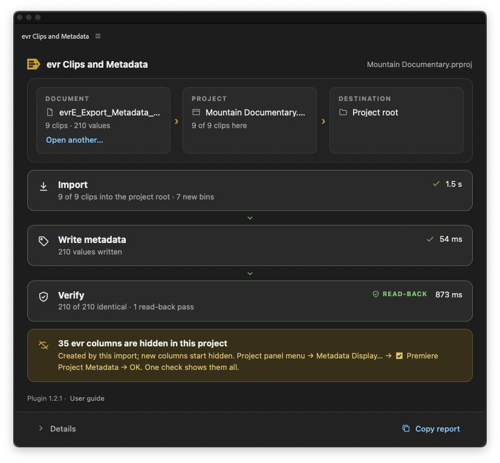Click the Details label
Image resolution: width=500 pixels, height=463 pixels.
point(63,429)
